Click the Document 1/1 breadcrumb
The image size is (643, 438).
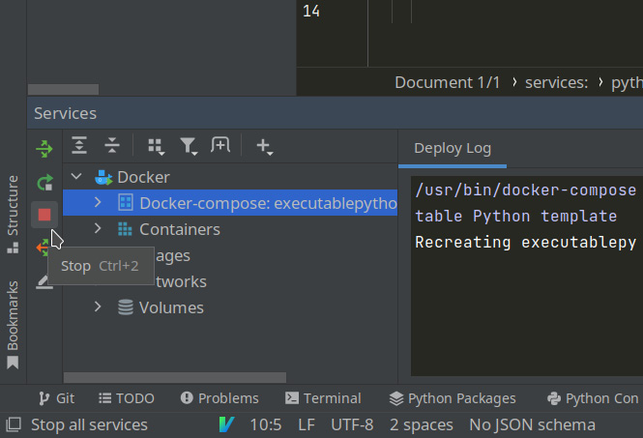point(447,82)
